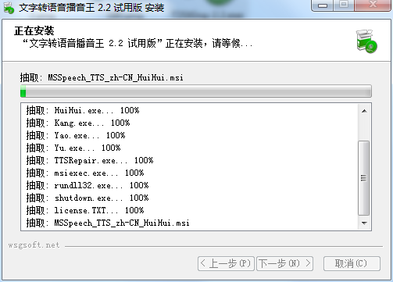The width and height of the screenshot is (393, 282).
Task: Select log line Yao.exe... 100%
Action: [76, 135]
